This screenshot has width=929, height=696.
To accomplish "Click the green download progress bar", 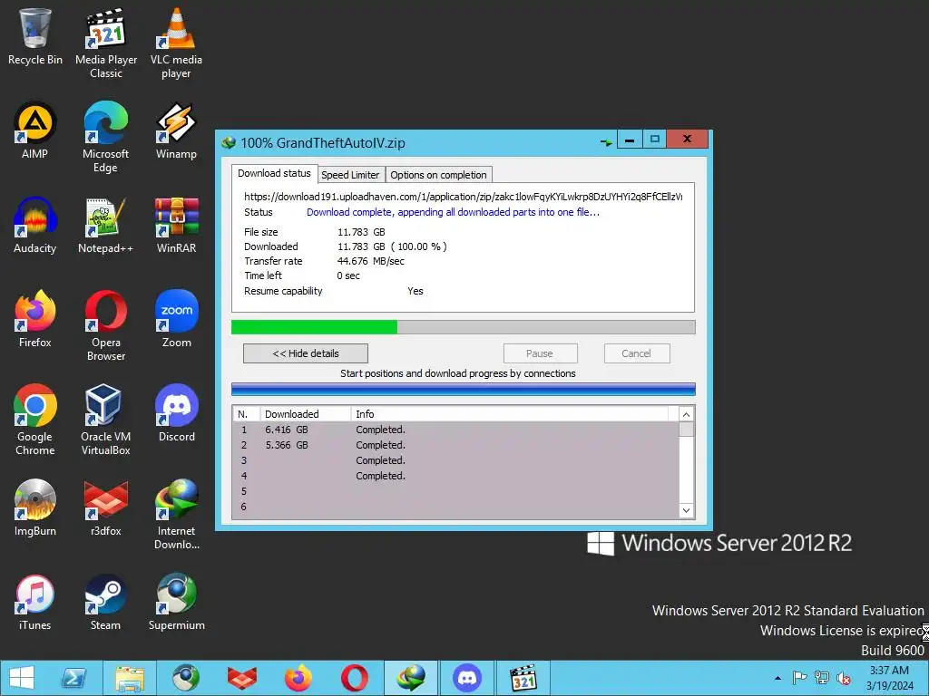I will coord(463,326).
